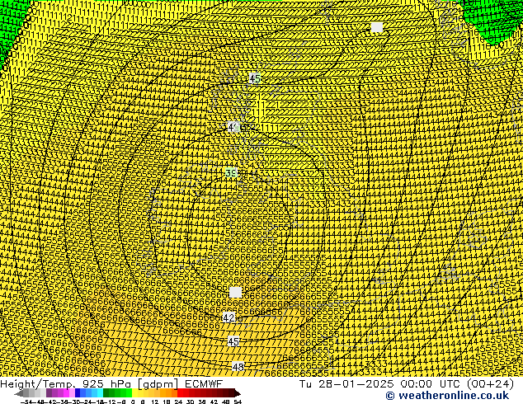Screen dimensions: 523x404
Task: Select legend scale number '0'
Action: pos(133,402)
